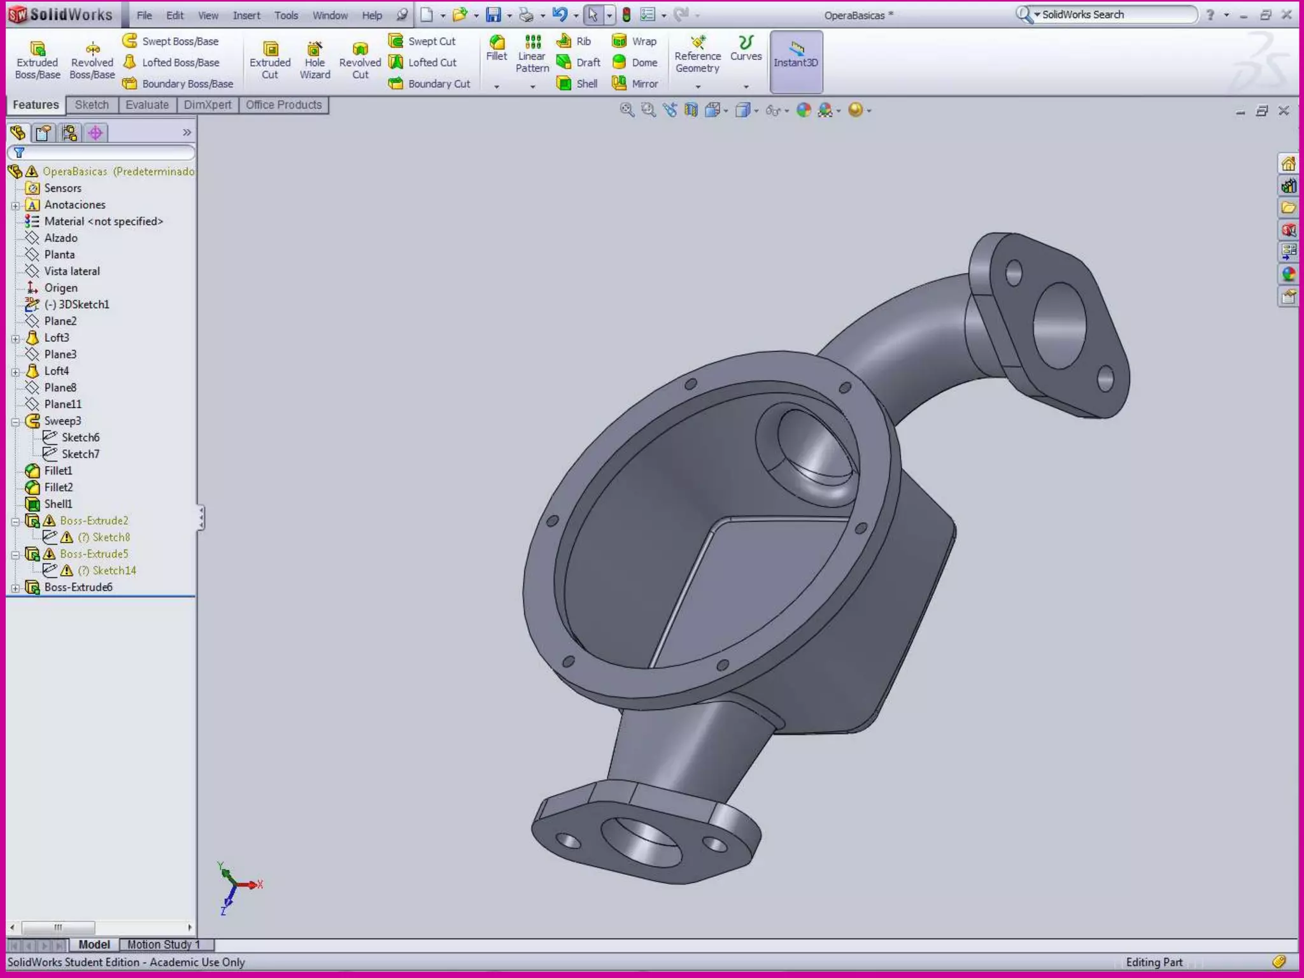Collapse the Sweep3 feature node
The height and width of the screenshot is (978, 1304).
(15, 422)
